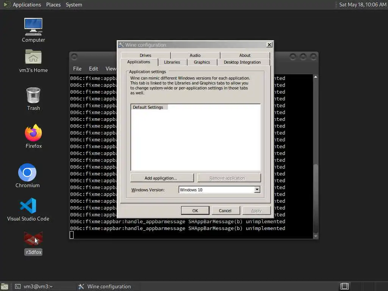Launch Visual Studio Code desktop icon

(28, 206)
